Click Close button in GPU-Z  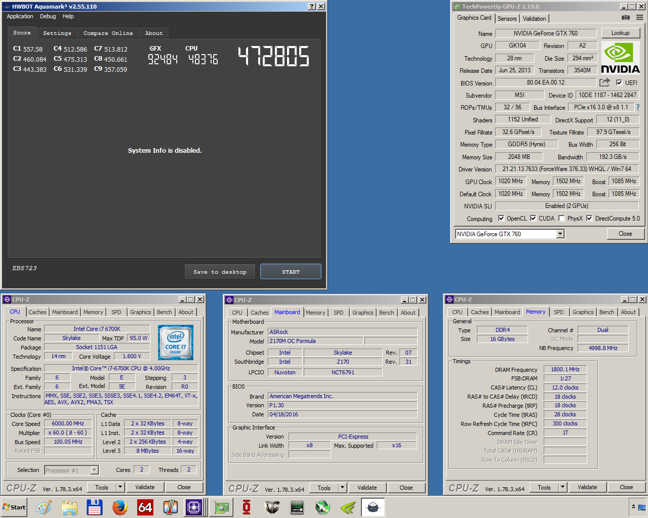pos(625,234)
